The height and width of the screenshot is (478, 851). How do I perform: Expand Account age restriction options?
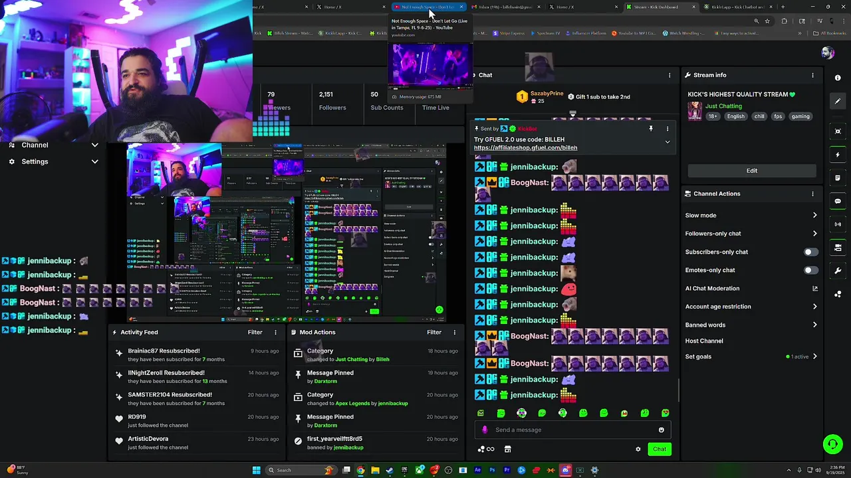(815, 307)
